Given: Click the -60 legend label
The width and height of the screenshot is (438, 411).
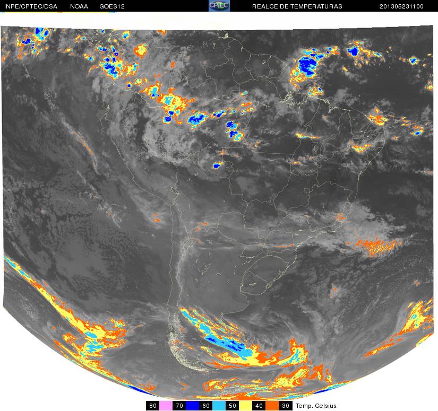Looking at the screenshot, I should (205, 406).
